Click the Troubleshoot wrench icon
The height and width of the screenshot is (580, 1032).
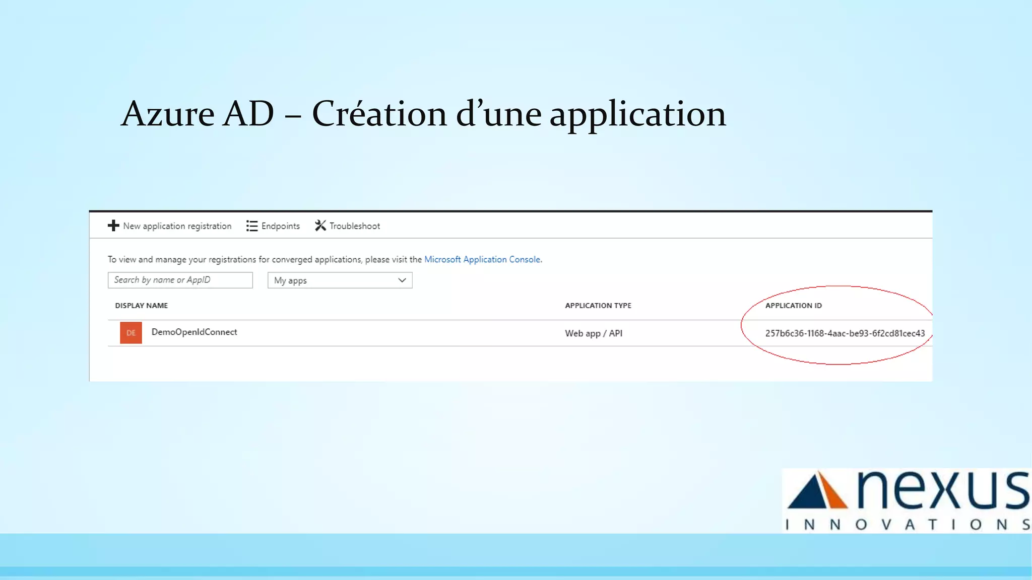(x=320, y=226)
